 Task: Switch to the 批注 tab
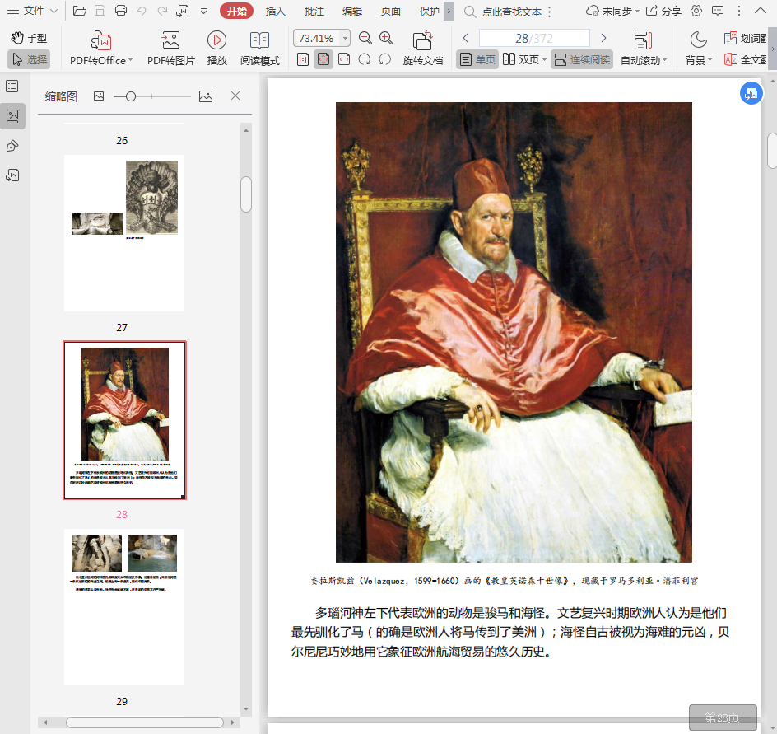pos(314,12)
